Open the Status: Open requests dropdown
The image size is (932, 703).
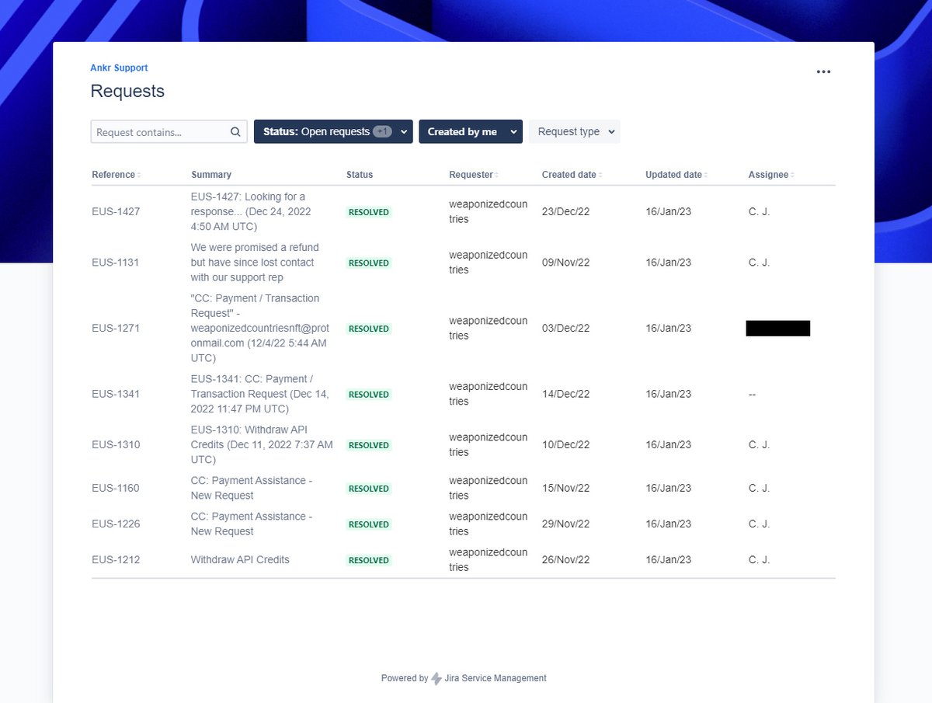333,132
